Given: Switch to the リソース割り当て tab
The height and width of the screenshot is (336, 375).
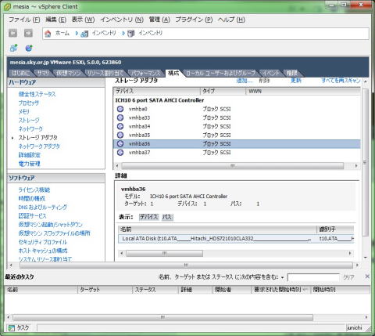Looking at the screenshot, I should coord(105,73).
